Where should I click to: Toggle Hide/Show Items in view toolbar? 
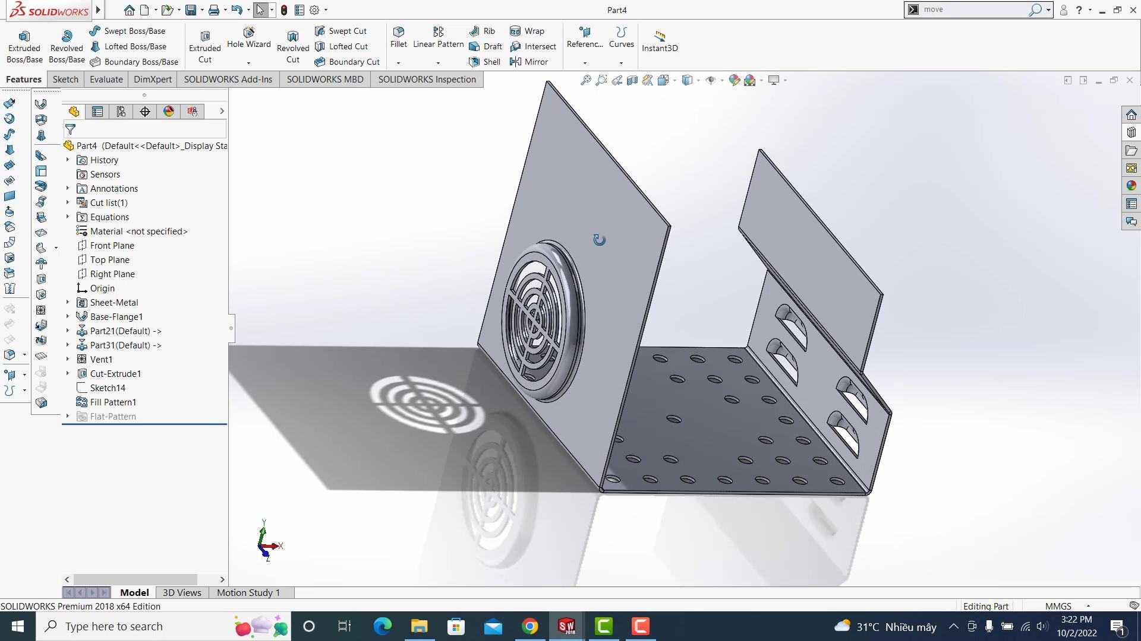711,80
